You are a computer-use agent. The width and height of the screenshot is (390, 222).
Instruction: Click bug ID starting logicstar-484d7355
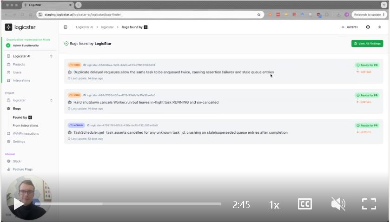[121, 95]
